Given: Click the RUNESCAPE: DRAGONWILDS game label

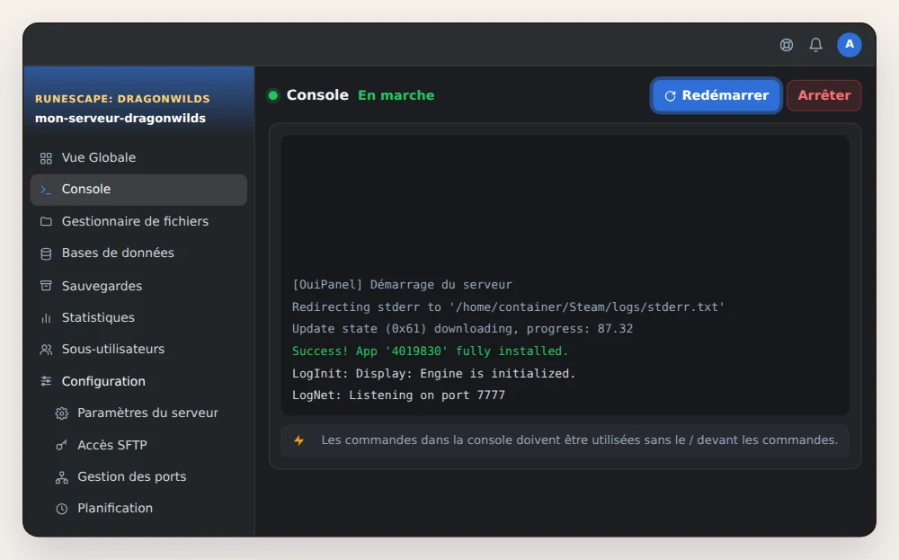Looking at the screenshot, I should 122,99.
